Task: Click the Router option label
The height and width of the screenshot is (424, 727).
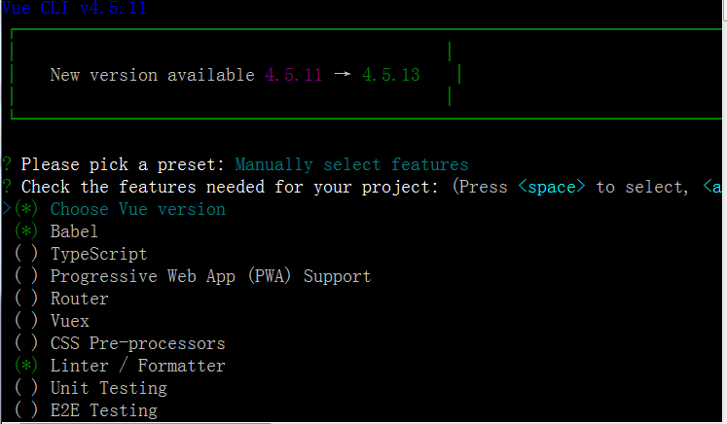Action: 79,299
